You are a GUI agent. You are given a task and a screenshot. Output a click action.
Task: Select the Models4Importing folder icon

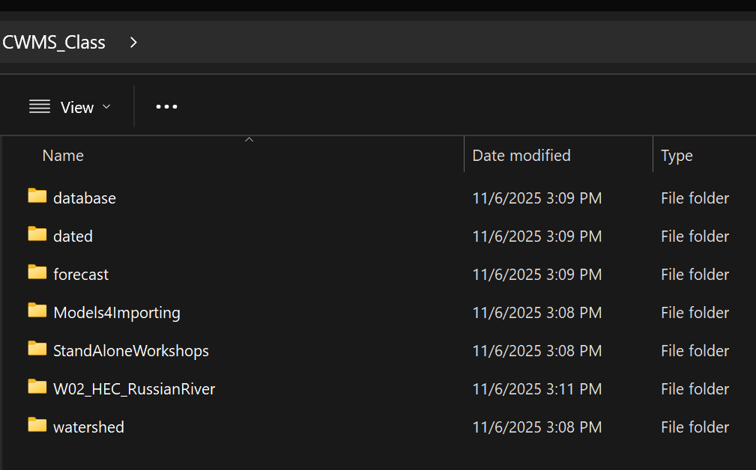(x=37, y=311)
